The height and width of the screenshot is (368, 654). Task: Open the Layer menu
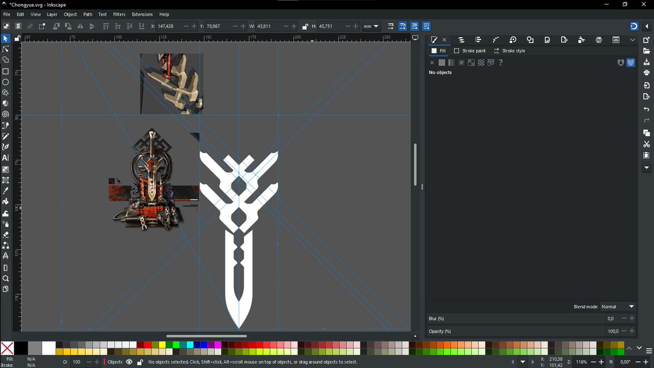52,14
